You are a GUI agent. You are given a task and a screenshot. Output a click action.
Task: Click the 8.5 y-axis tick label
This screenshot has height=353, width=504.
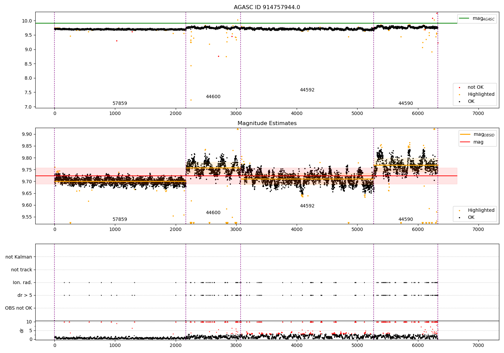pos(29,64)
